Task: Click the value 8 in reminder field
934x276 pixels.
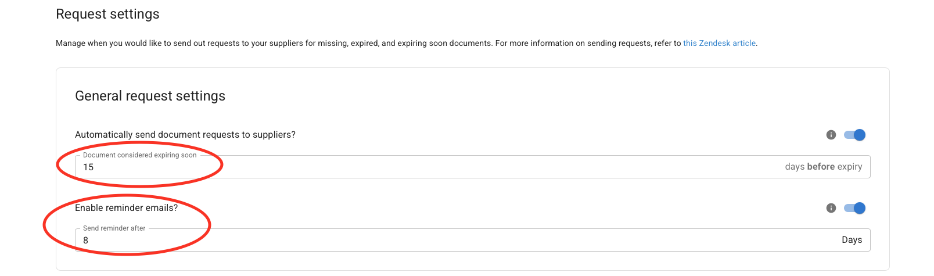Action: pos(86,241)
